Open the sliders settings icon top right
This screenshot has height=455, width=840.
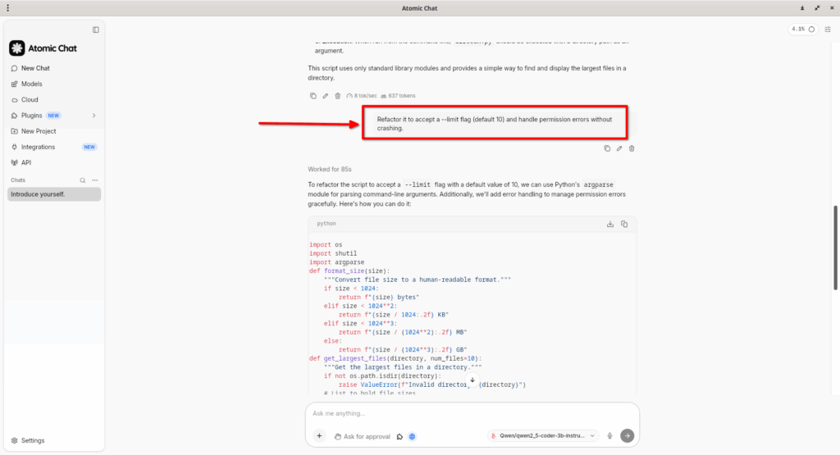828,30
